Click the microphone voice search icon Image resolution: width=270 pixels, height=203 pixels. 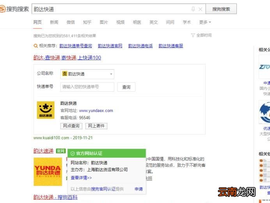193,9
